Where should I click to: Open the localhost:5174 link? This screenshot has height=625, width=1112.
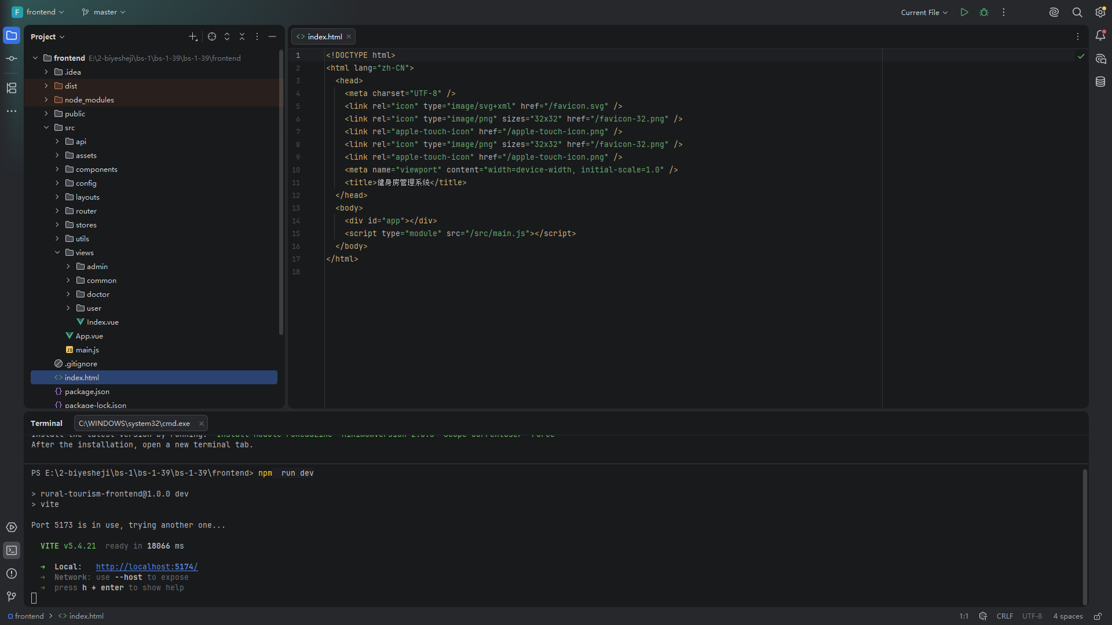[147, 567]
